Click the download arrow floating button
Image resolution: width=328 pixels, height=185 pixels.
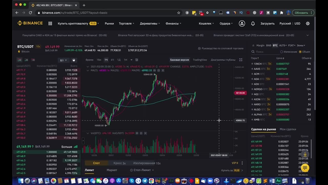pyautogui.click(x=305, y=154)
